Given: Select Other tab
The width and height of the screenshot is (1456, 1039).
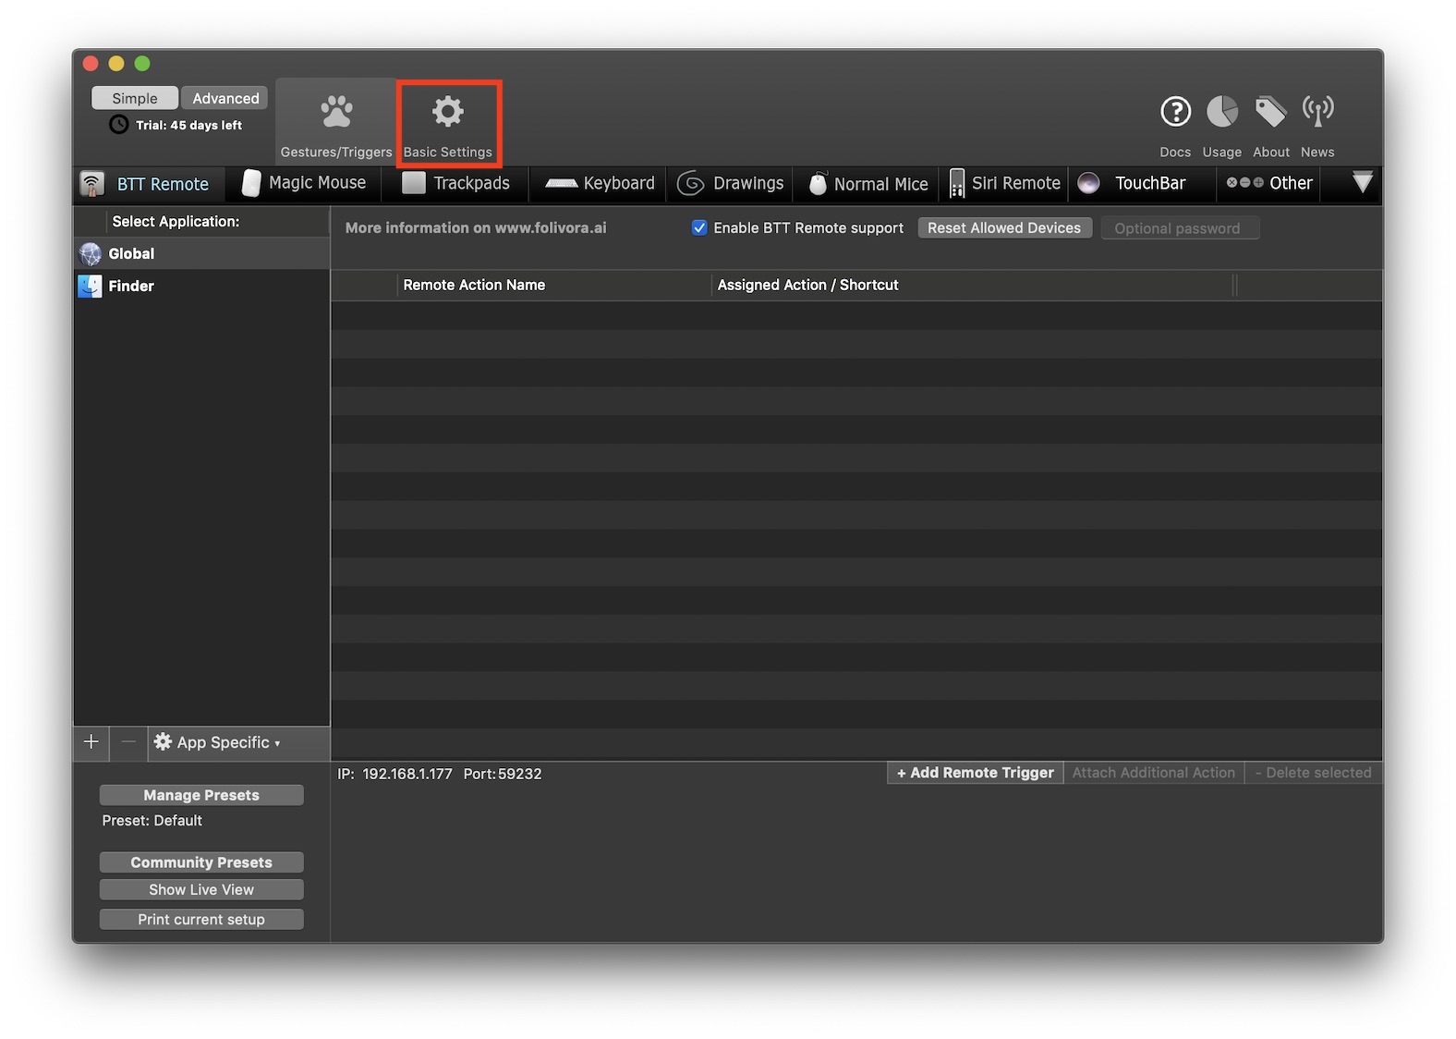Looking at the screenshot, I should [x=1269, y=183].
